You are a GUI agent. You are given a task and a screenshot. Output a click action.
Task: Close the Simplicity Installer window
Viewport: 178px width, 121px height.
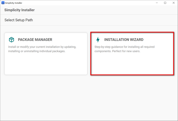(x=174, y=3)
